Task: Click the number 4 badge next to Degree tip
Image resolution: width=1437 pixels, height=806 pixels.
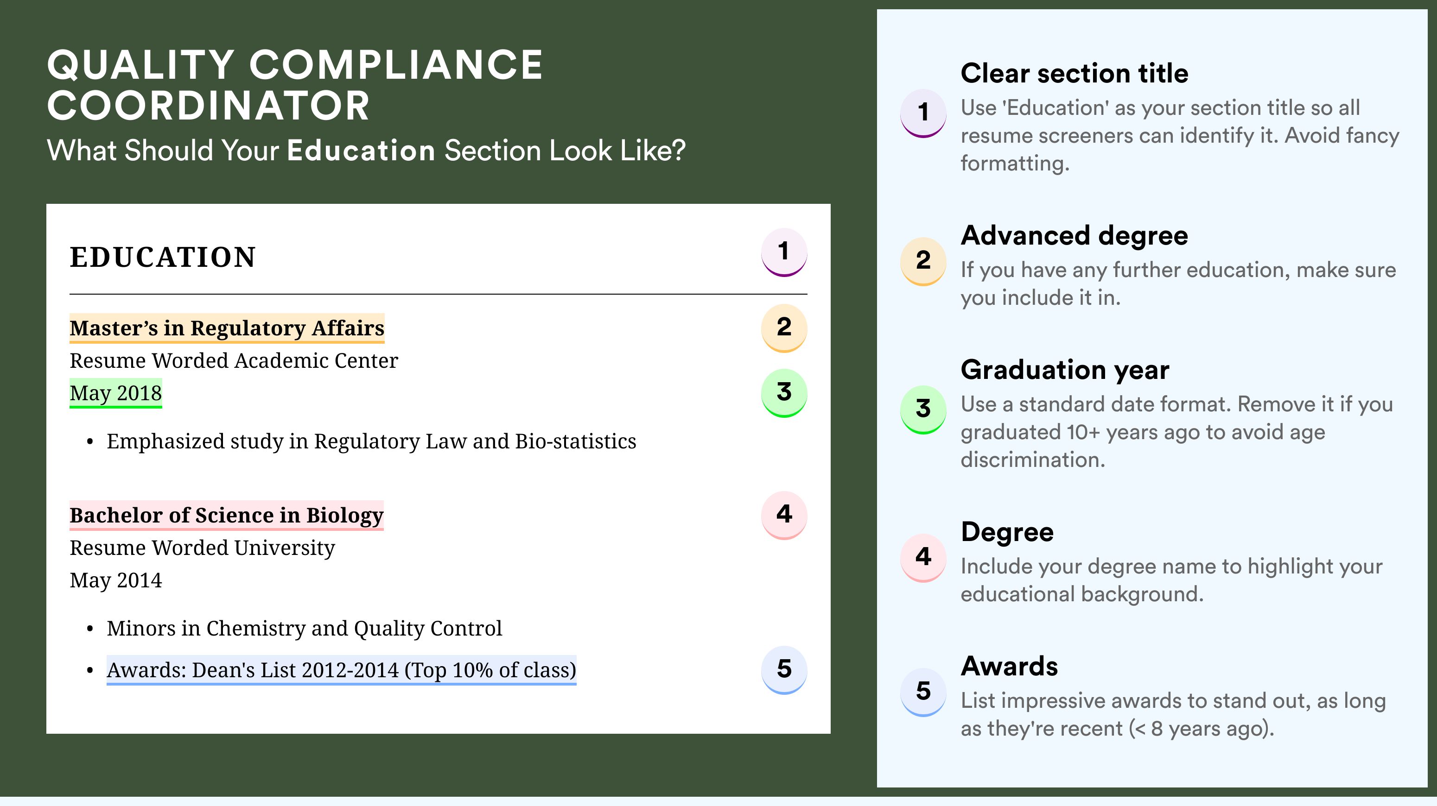Action: 923,558
